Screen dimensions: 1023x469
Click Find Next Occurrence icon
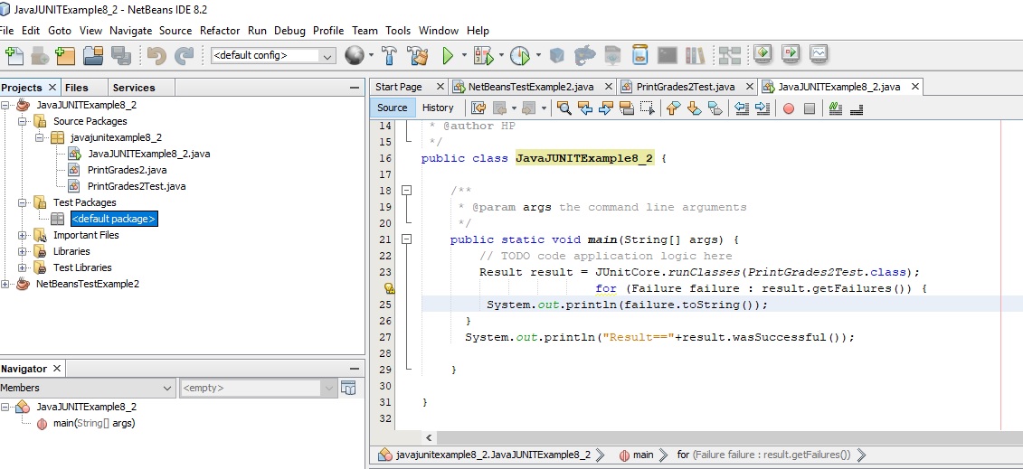605,108
